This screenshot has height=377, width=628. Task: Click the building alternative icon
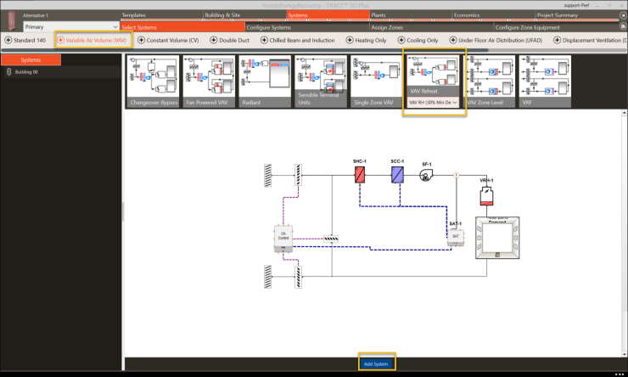tap(12, 21)
